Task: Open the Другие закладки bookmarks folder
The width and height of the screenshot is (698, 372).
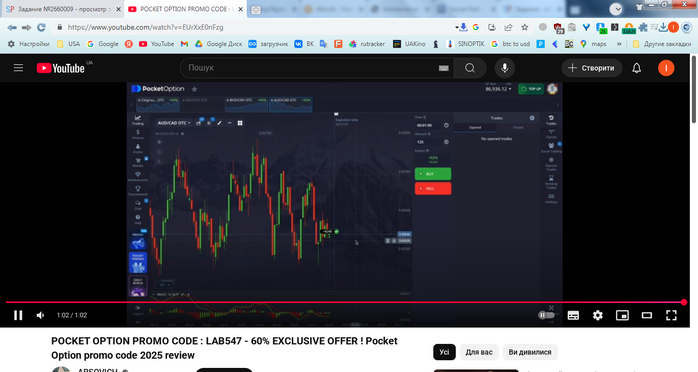Action: tap(662, 44)
